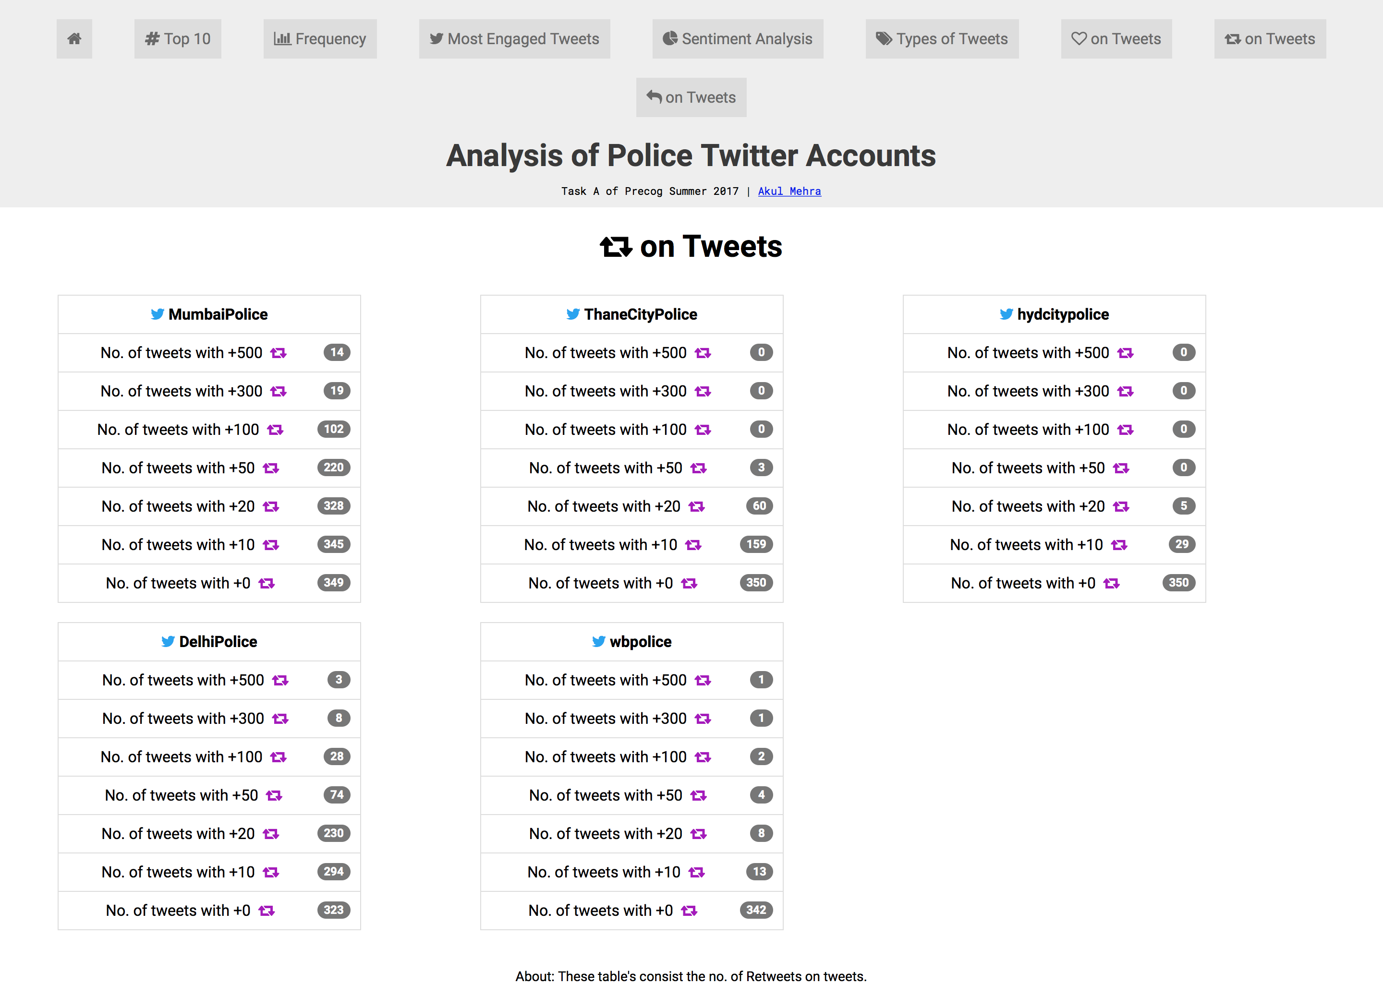This screenshot has width=1383, height=984.
Task: Click the reply arrow on Tweets button
Action: 691,97
